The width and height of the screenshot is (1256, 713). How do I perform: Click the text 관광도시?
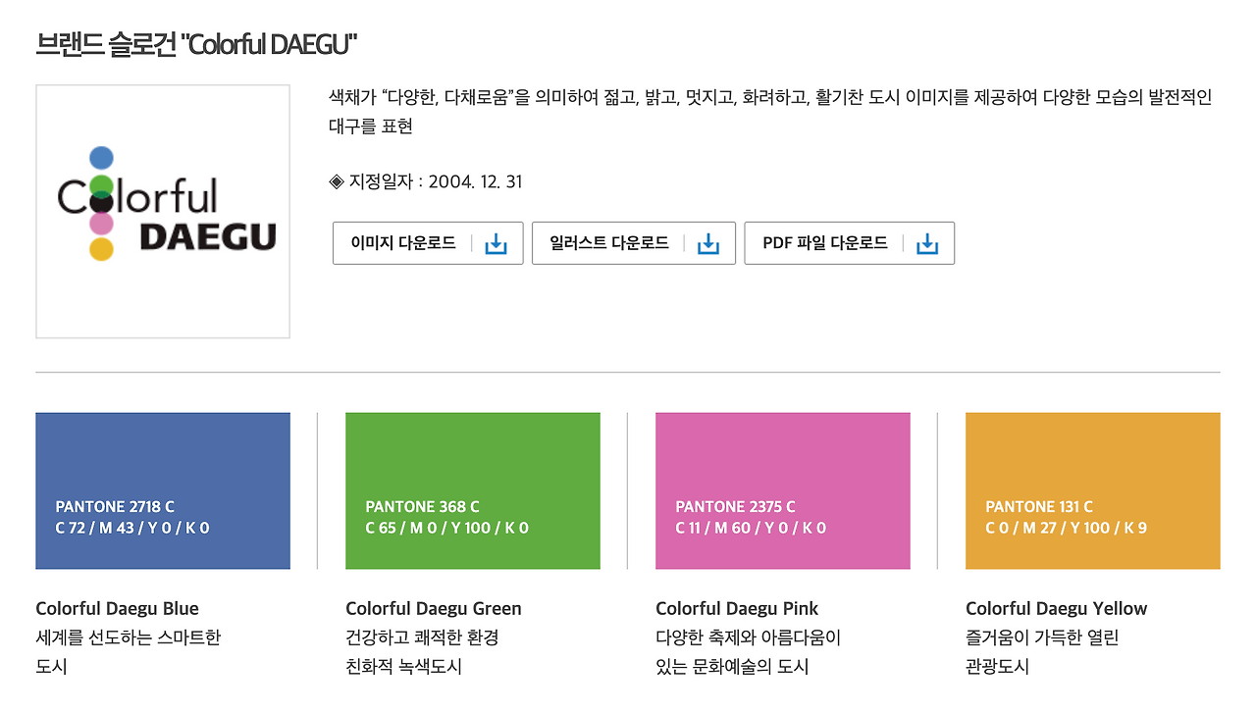coord(997,667)
